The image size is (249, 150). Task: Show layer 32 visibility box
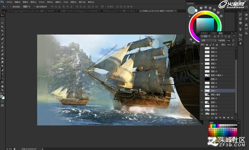(202, 48)
